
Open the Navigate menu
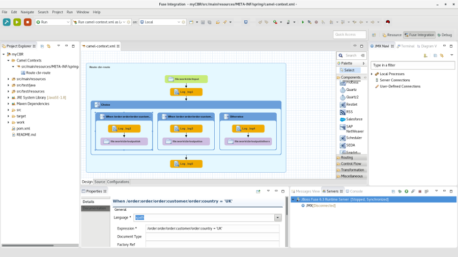tap(27, 12)
